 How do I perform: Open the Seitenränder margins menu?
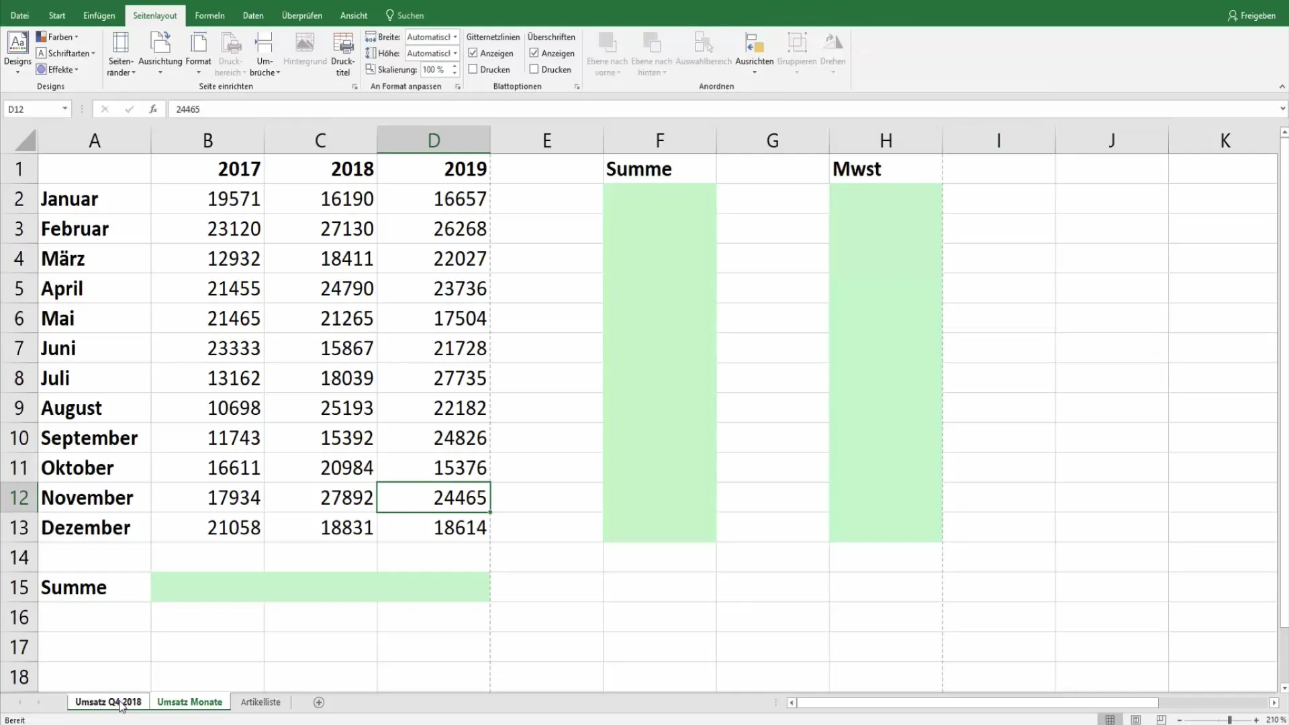tap(121, 54)
